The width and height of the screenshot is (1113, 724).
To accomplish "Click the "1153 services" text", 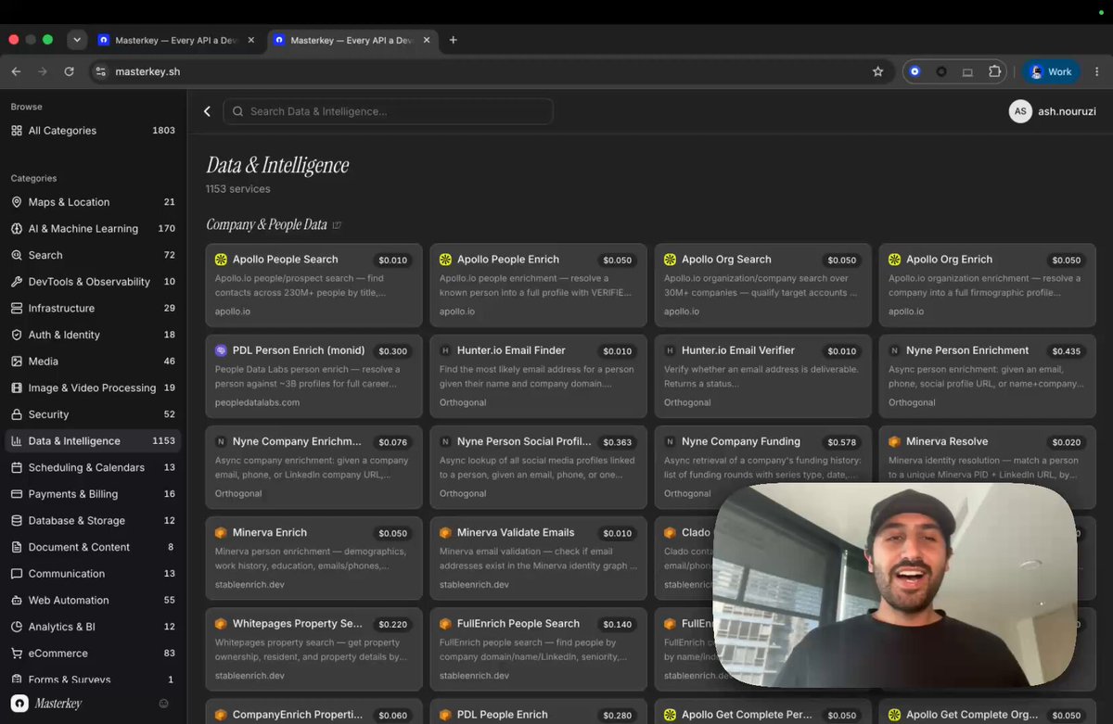I will pos(238,189).
